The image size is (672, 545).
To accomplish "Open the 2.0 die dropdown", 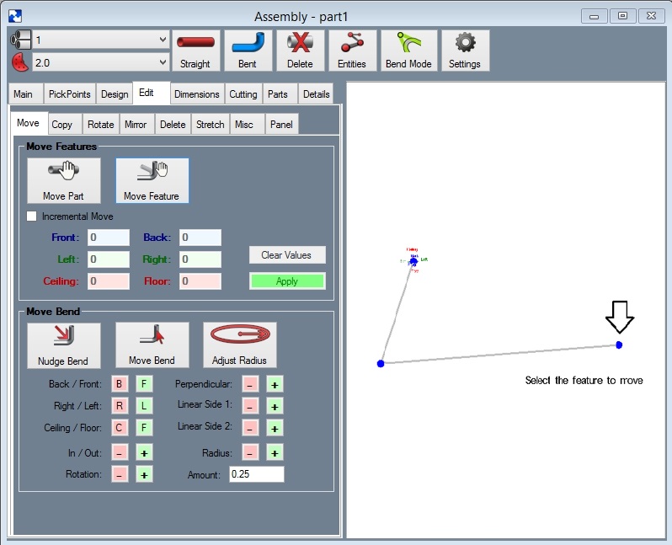I will click(101, 62).
